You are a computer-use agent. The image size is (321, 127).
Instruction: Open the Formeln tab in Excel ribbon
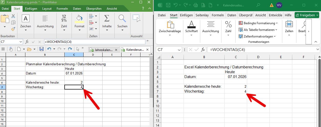click(218, 15)
